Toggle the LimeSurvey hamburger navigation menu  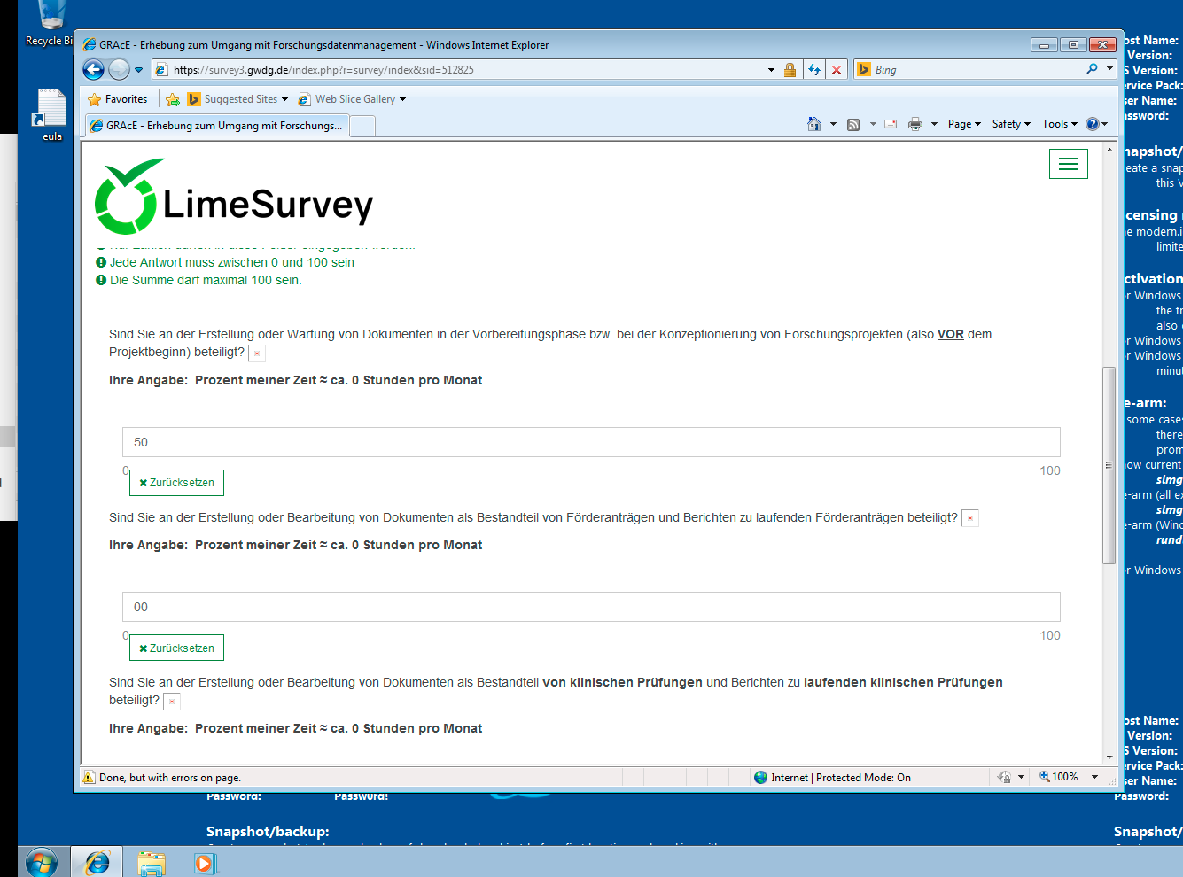[1068, 164]
